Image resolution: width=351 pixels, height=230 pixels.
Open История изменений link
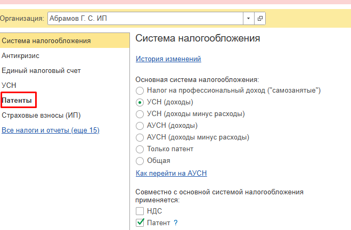point(168,59)
